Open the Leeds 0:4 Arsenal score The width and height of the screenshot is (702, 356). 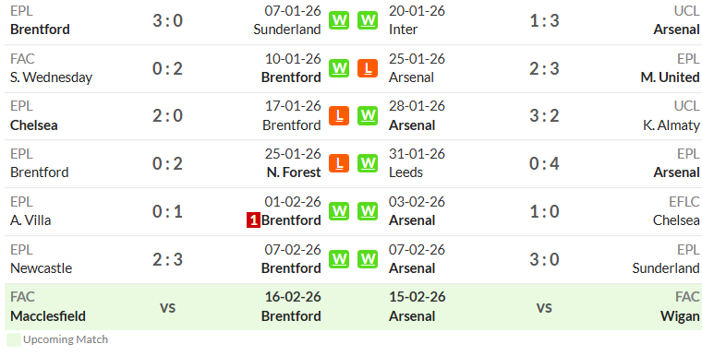[544, 163]
